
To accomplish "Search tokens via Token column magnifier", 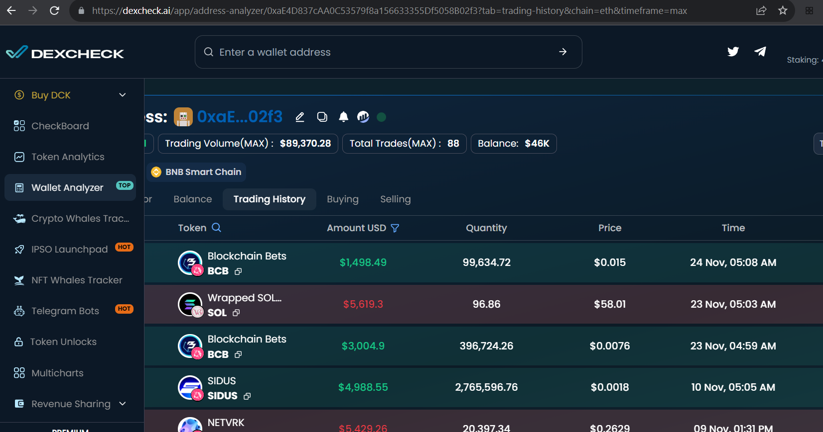I will pyautogui.click(x=216, y=227).
